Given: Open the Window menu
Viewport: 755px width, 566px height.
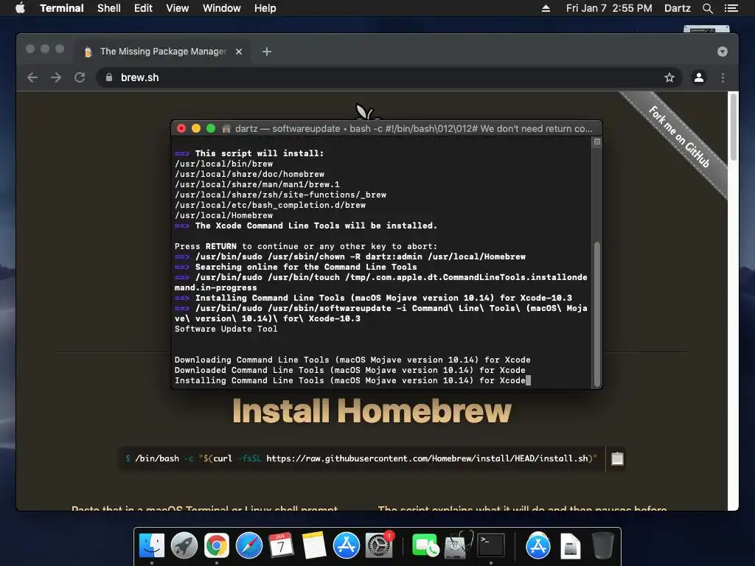Looking at the screenshot, I should pos(221,8).
